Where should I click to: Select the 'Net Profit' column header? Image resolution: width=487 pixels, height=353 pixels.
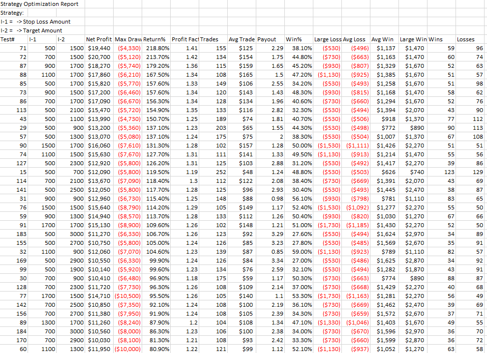(98, 39)
